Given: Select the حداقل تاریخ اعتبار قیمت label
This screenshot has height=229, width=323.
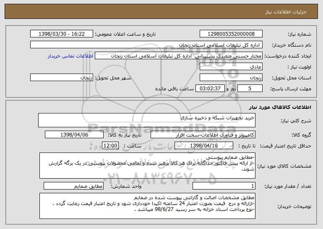Looking at the screenshot, I should [286, 146].
